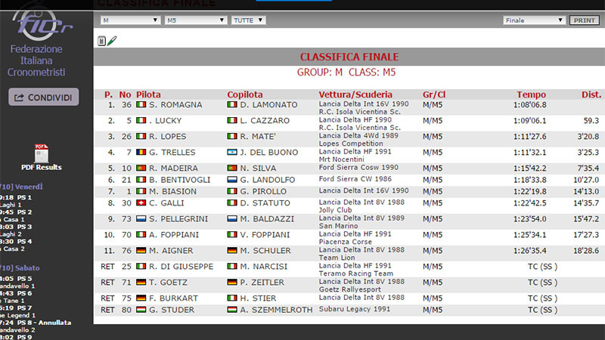
Task: Click the No column header
Action: pos(125,94)
